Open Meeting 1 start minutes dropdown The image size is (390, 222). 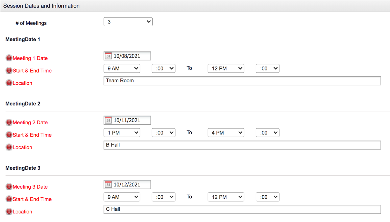click(164, 68)
